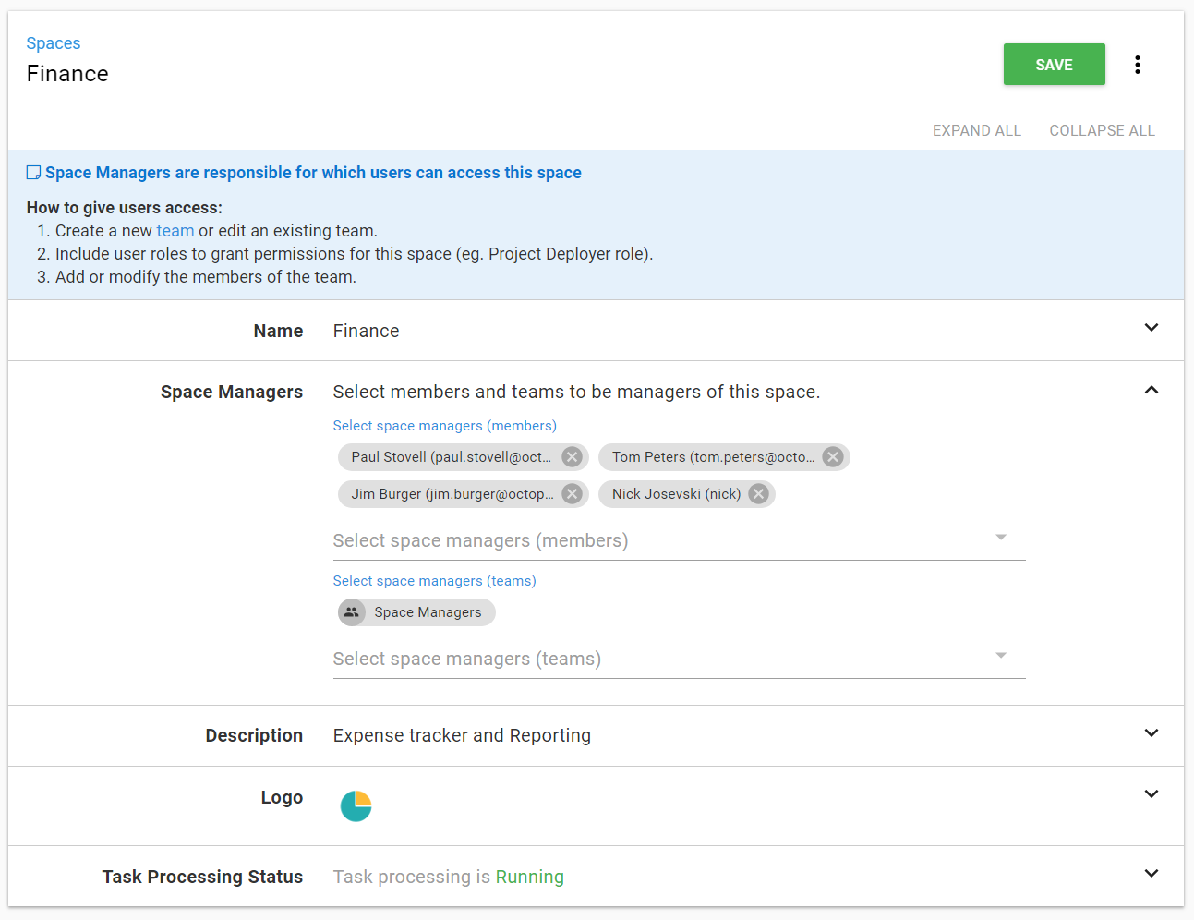
Task: Click the Finance space pie-chart logo
Action: (x=356, y=805)
